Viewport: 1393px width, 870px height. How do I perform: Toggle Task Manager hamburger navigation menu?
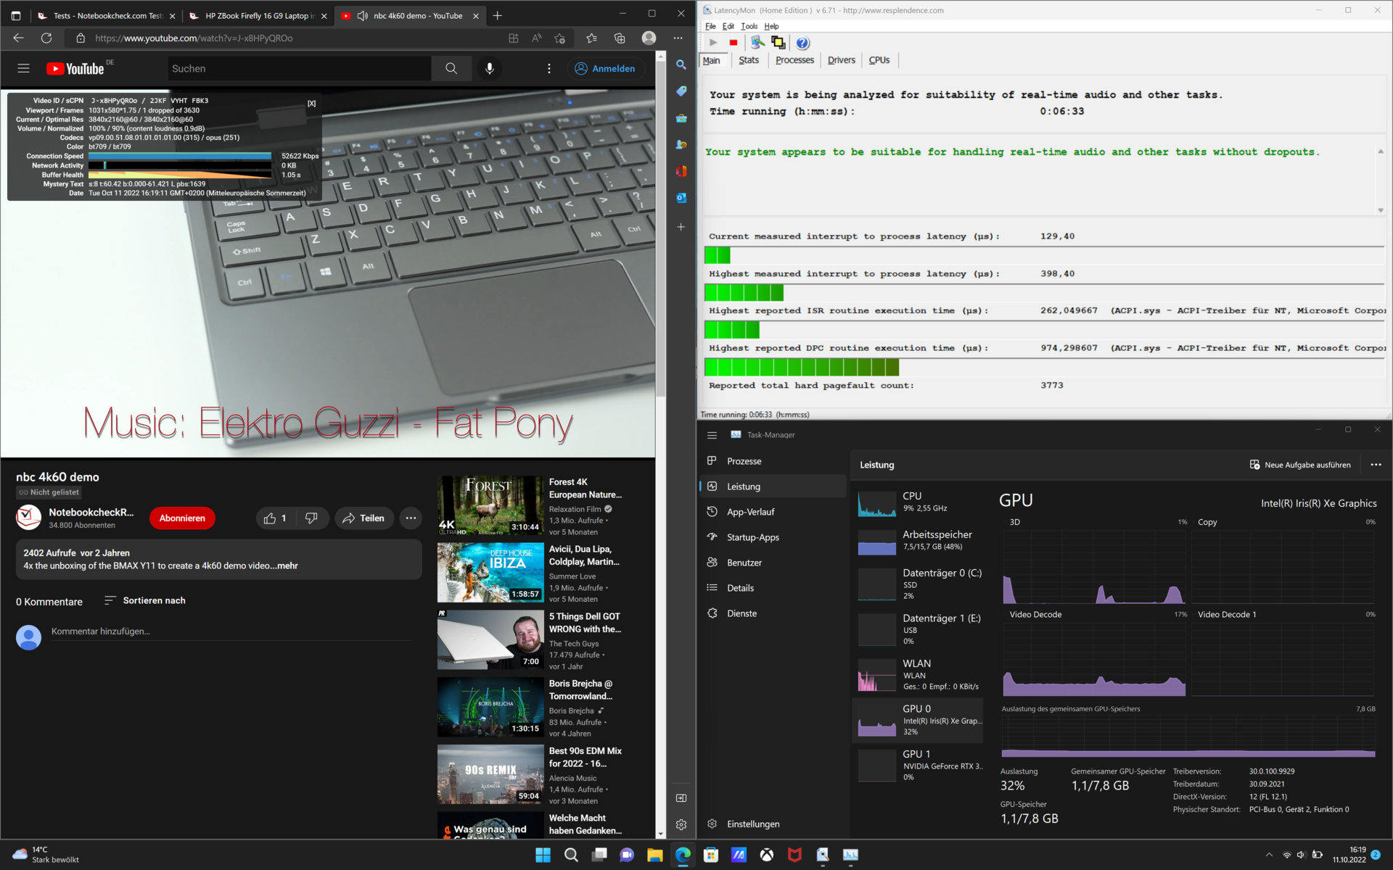click(712, 435)
